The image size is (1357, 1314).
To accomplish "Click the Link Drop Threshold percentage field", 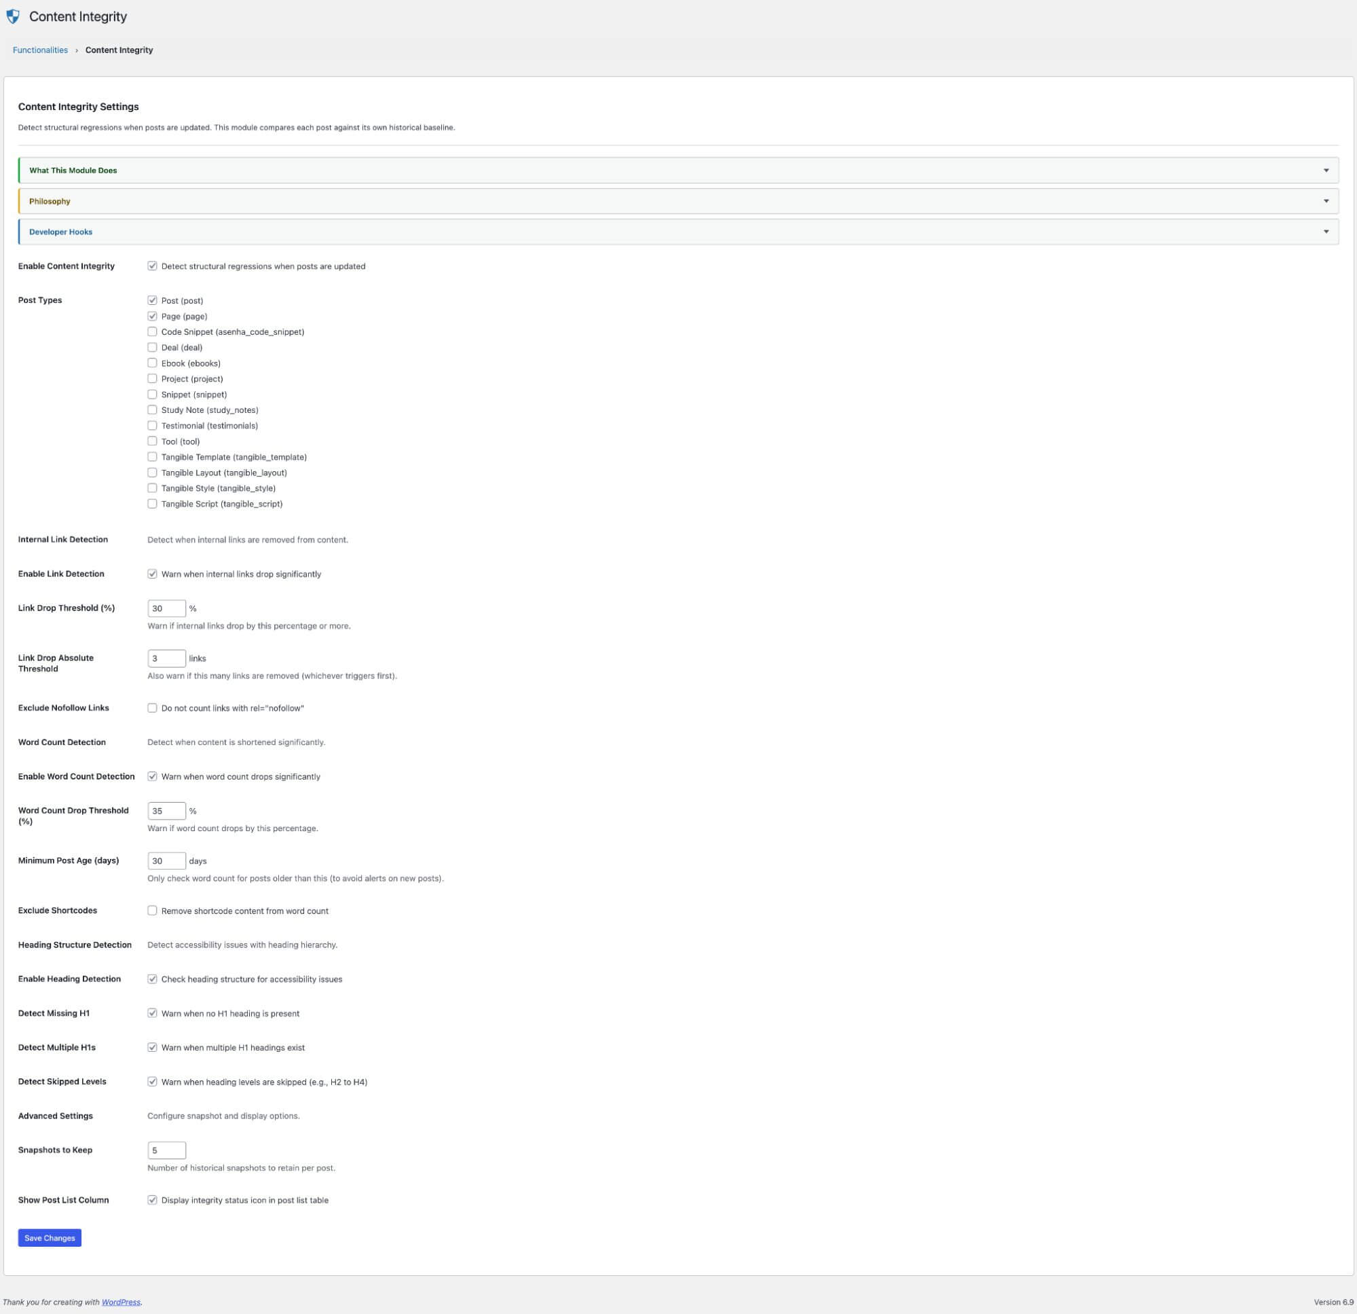I will (x=166, y=608).
